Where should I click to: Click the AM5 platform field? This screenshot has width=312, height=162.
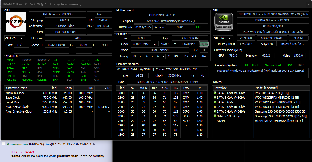click(78, 38)
